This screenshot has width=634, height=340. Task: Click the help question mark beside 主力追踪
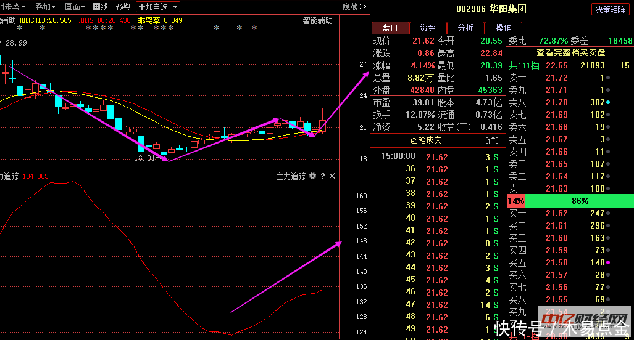coord(322,176)
